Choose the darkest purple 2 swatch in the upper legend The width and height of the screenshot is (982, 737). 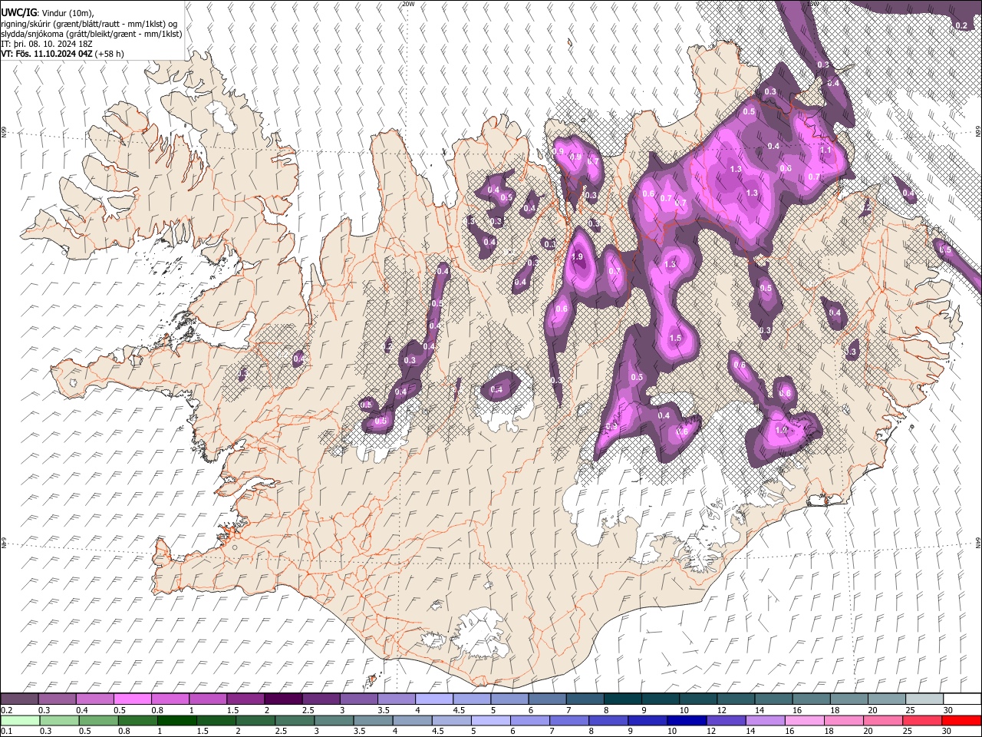click(283, 699)
